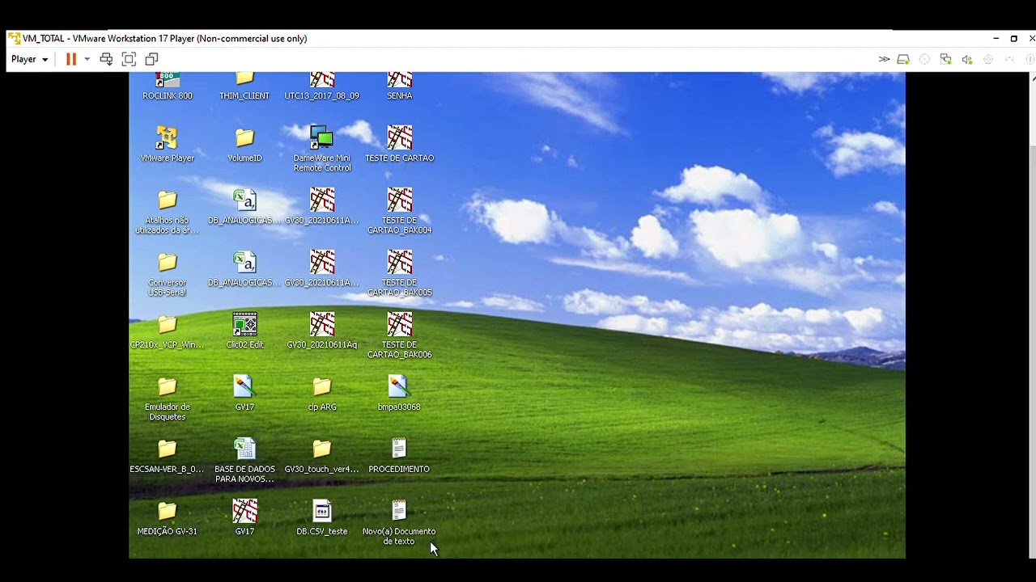
Task: Select BASE DE DADOS PARA NOVOS spreadsheet
Action: 244,461
